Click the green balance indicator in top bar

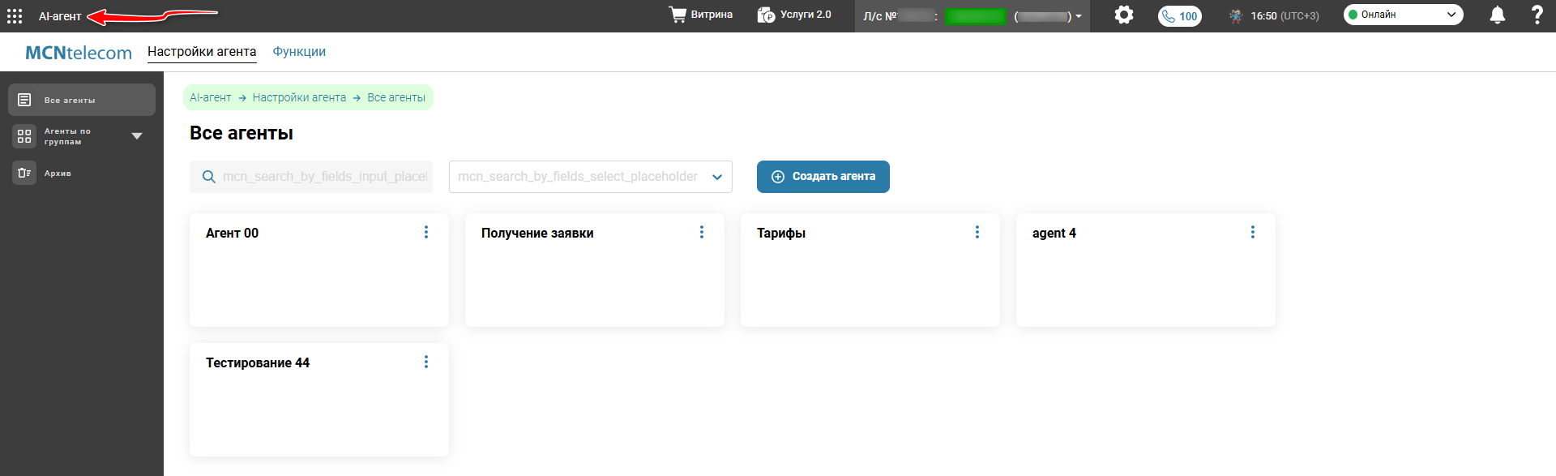pyautogui.click(x=975, y=16)
